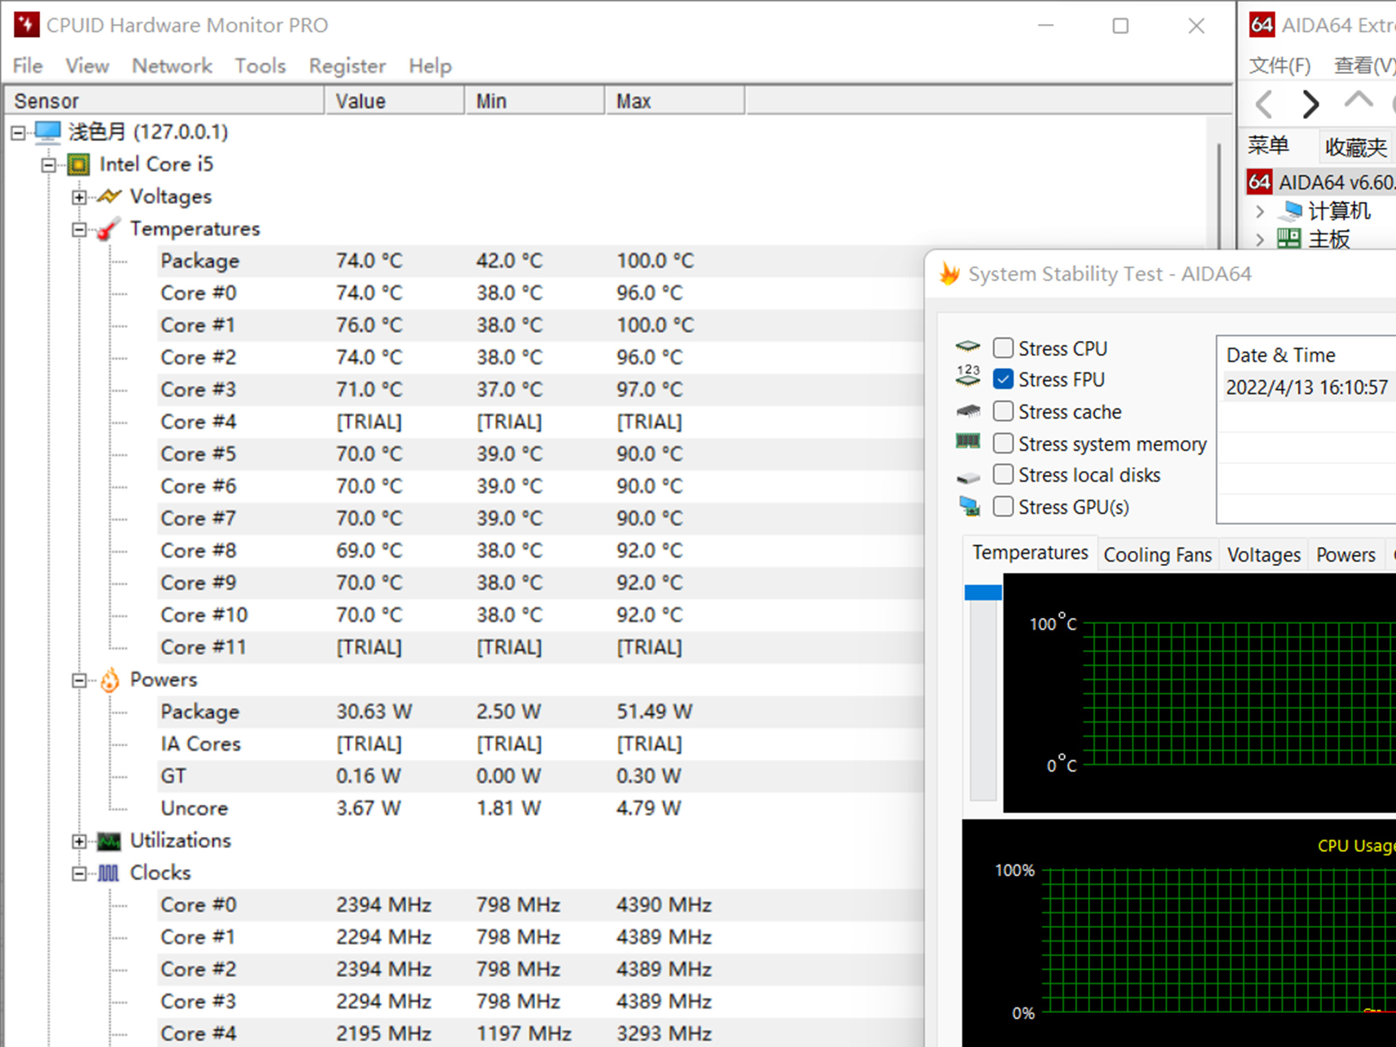The image size is (1396, 1047).
Task: Click the blue temperature sensor color swatch
Action: click(x=983, y=592)
